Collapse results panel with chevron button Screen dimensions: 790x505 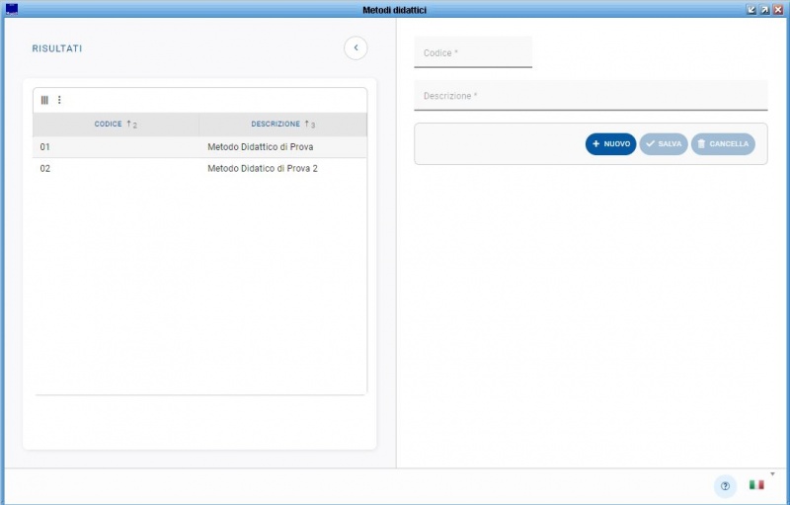click(x=355, y=48)
